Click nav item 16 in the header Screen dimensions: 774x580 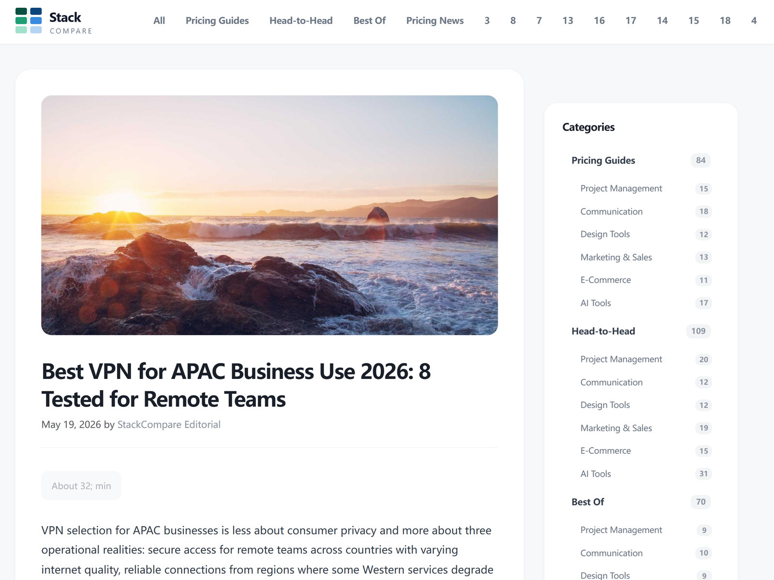click(x=599, y=21)
